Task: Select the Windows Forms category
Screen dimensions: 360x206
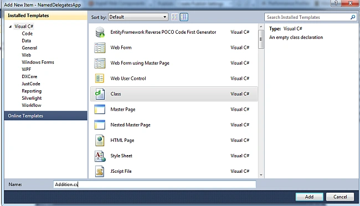Action: (x=38, y=62)
